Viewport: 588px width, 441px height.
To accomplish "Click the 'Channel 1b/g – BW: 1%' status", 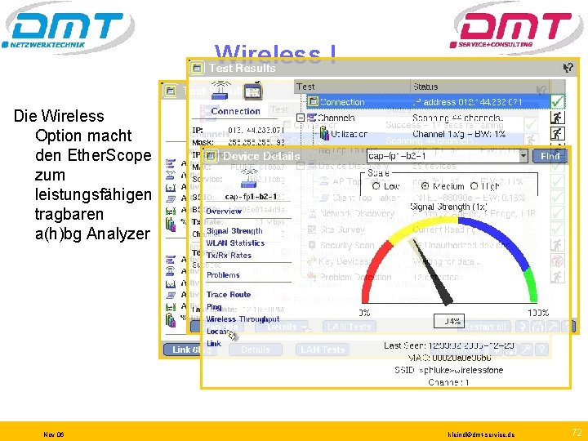I will click(x=459, y=133).
